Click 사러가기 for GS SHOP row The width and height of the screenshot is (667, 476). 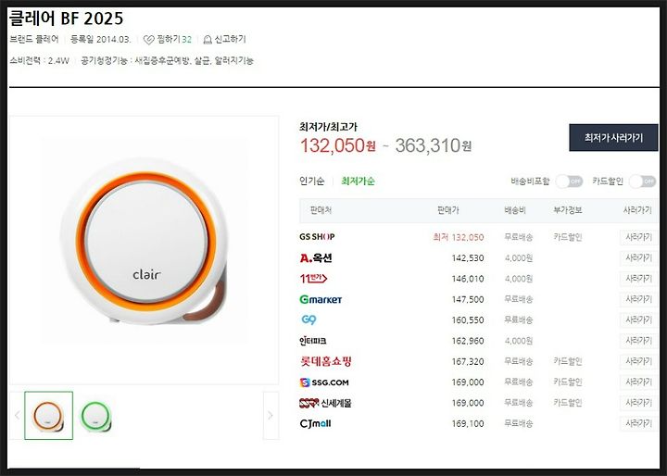coord(639,237)
